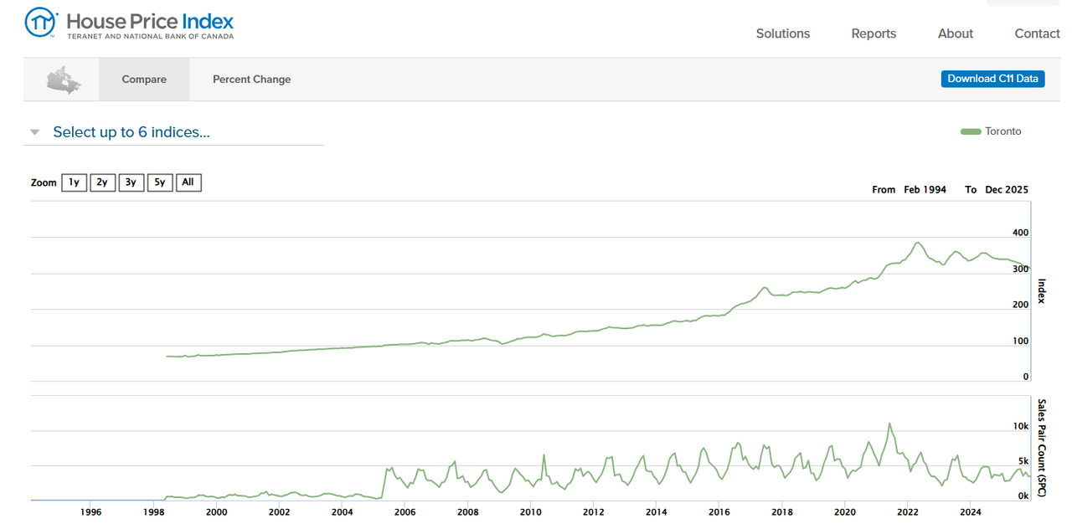The height and width of the screenshot is (529, 1072).
Task: Set zoom to 1y
Action: pyautogui.click(x=74, y=182)
